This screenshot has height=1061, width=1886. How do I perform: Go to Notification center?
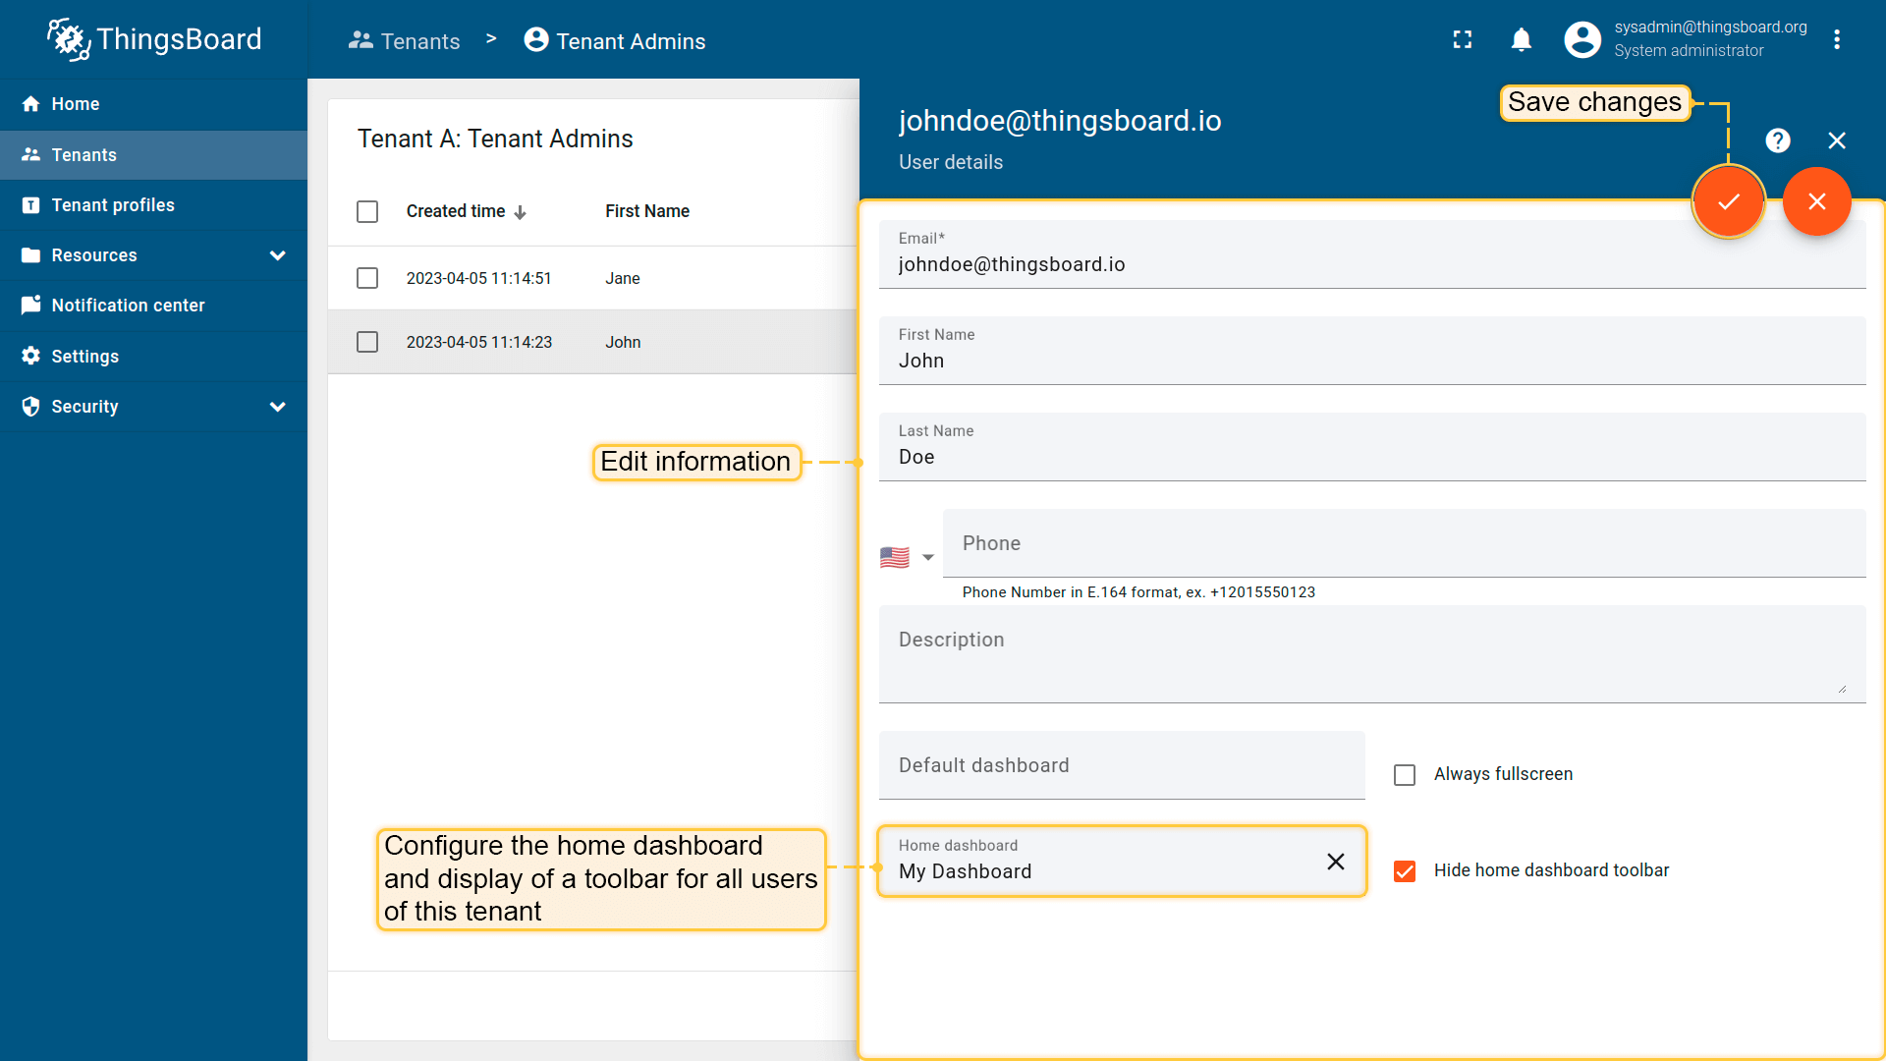pyautogui.click(x=128, y=306)
